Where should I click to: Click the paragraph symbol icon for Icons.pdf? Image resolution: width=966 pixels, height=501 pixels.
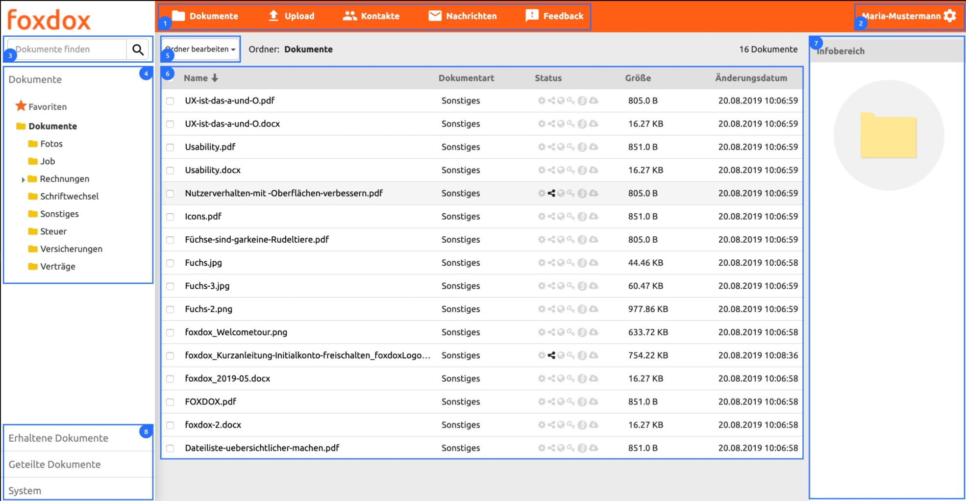[582, 217]
